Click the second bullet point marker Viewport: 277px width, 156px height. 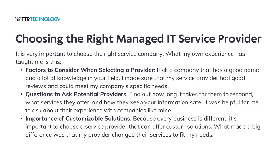click(x=21, y=94)
